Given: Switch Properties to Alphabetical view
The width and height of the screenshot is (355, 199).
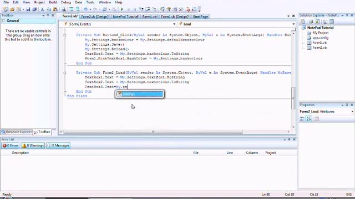Looking at the screenshot, I should point(308,119).
